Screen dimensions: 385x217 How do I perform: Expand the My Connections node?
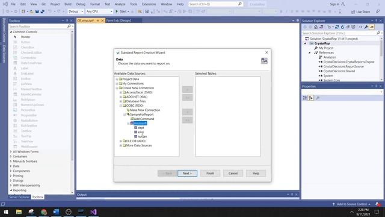pyautogui.click(x=117, y=84)
